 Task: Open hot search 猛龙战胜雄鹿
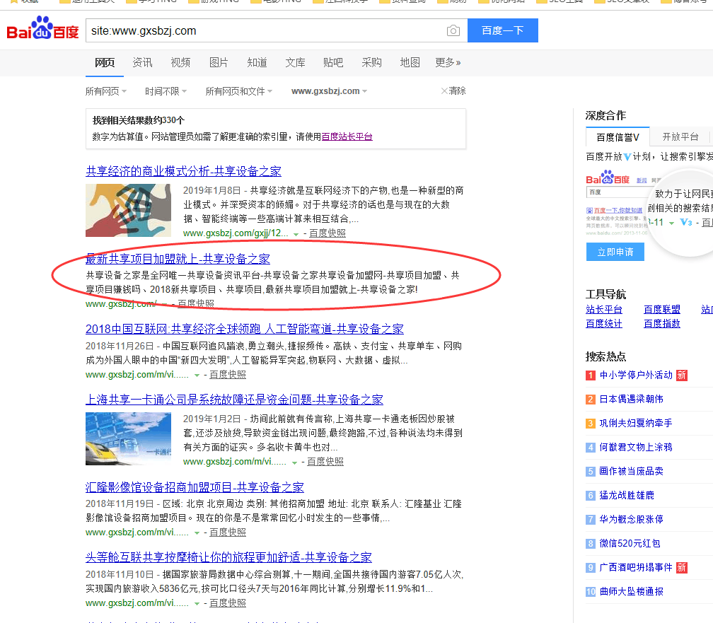627,496
